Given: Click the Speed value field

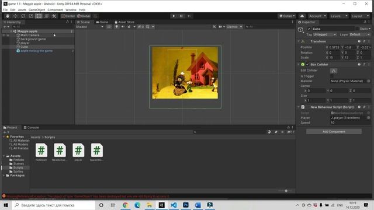Looking at the screenshot, I should (x=350, y=123).
